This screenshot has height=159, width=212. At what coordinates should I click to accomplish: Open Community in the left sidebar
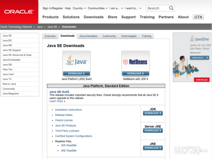coord(20,89)
